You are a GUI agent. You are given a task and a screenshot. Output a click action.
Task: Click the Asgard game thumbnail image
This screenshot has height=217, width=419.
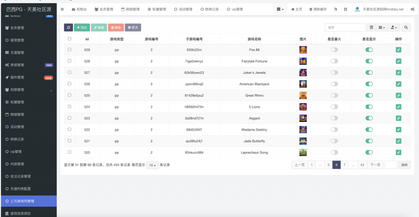[x=303, y=118]
